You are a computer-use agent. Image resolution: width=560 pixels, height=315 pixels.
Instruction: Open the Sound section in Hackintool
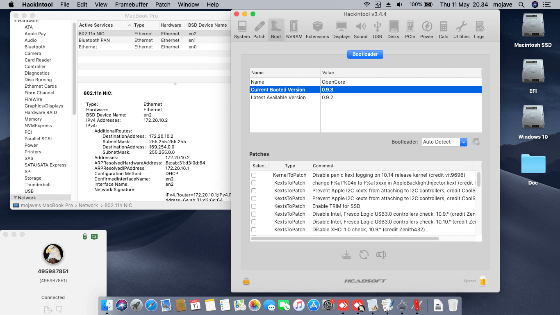coord(361,30)
